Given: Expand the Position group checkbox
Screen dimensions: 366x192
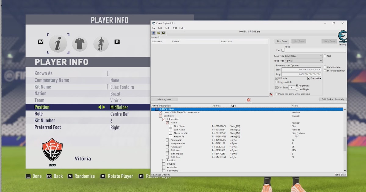Looking at the screenshot, I should point(164,160).
